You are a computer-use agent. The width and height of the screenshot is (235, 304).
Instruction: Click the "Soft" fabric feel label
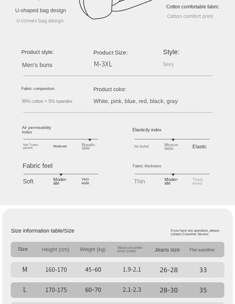28,181
